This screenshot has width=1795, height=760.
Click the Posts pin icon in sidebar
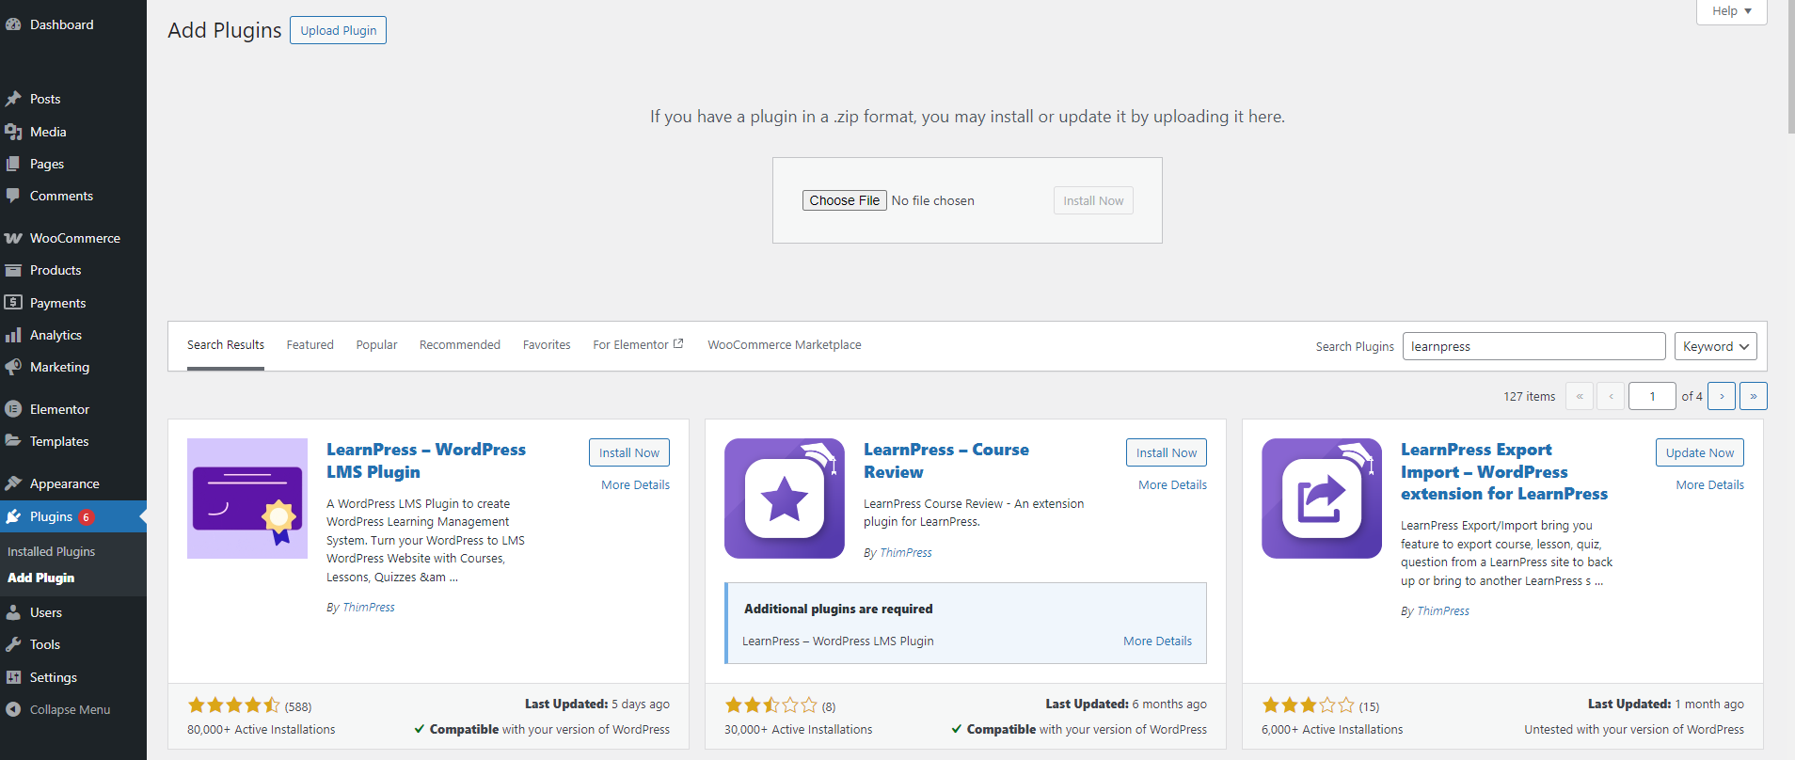tap(13, 99)
